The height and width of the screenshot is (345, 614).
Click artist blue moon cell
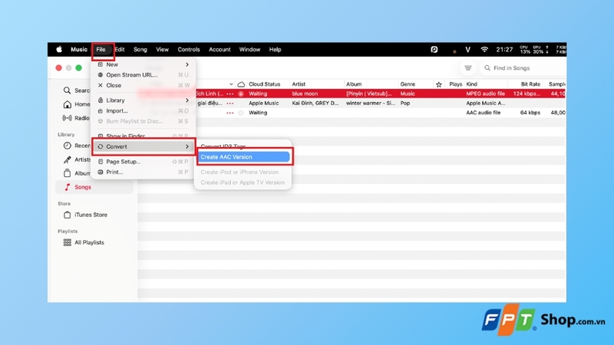click(x=305, y=94)
